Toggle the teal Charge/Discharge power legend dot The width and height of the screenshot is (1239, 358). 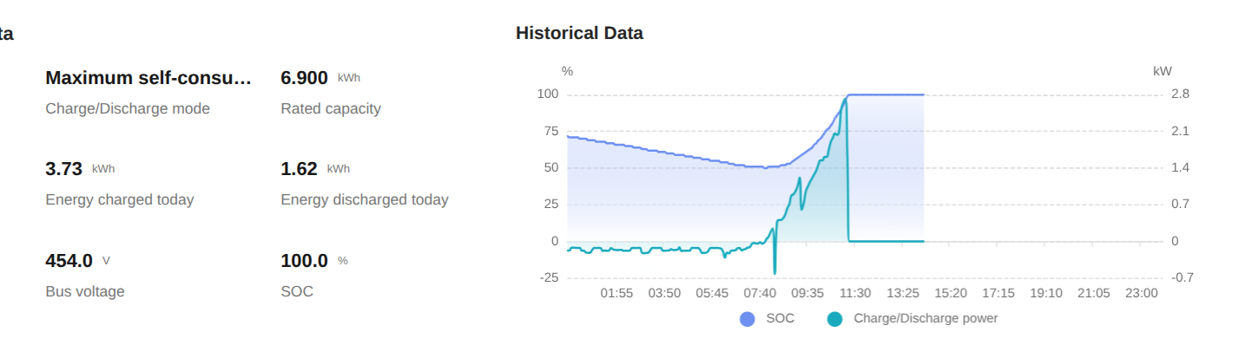click(x=834, y=319)
